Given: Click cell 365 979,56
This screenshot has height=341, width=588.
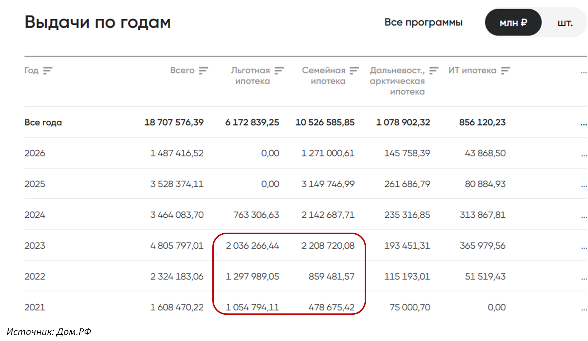Looking at the screenshot, I should pyautogui.click(x=483, y=246).
